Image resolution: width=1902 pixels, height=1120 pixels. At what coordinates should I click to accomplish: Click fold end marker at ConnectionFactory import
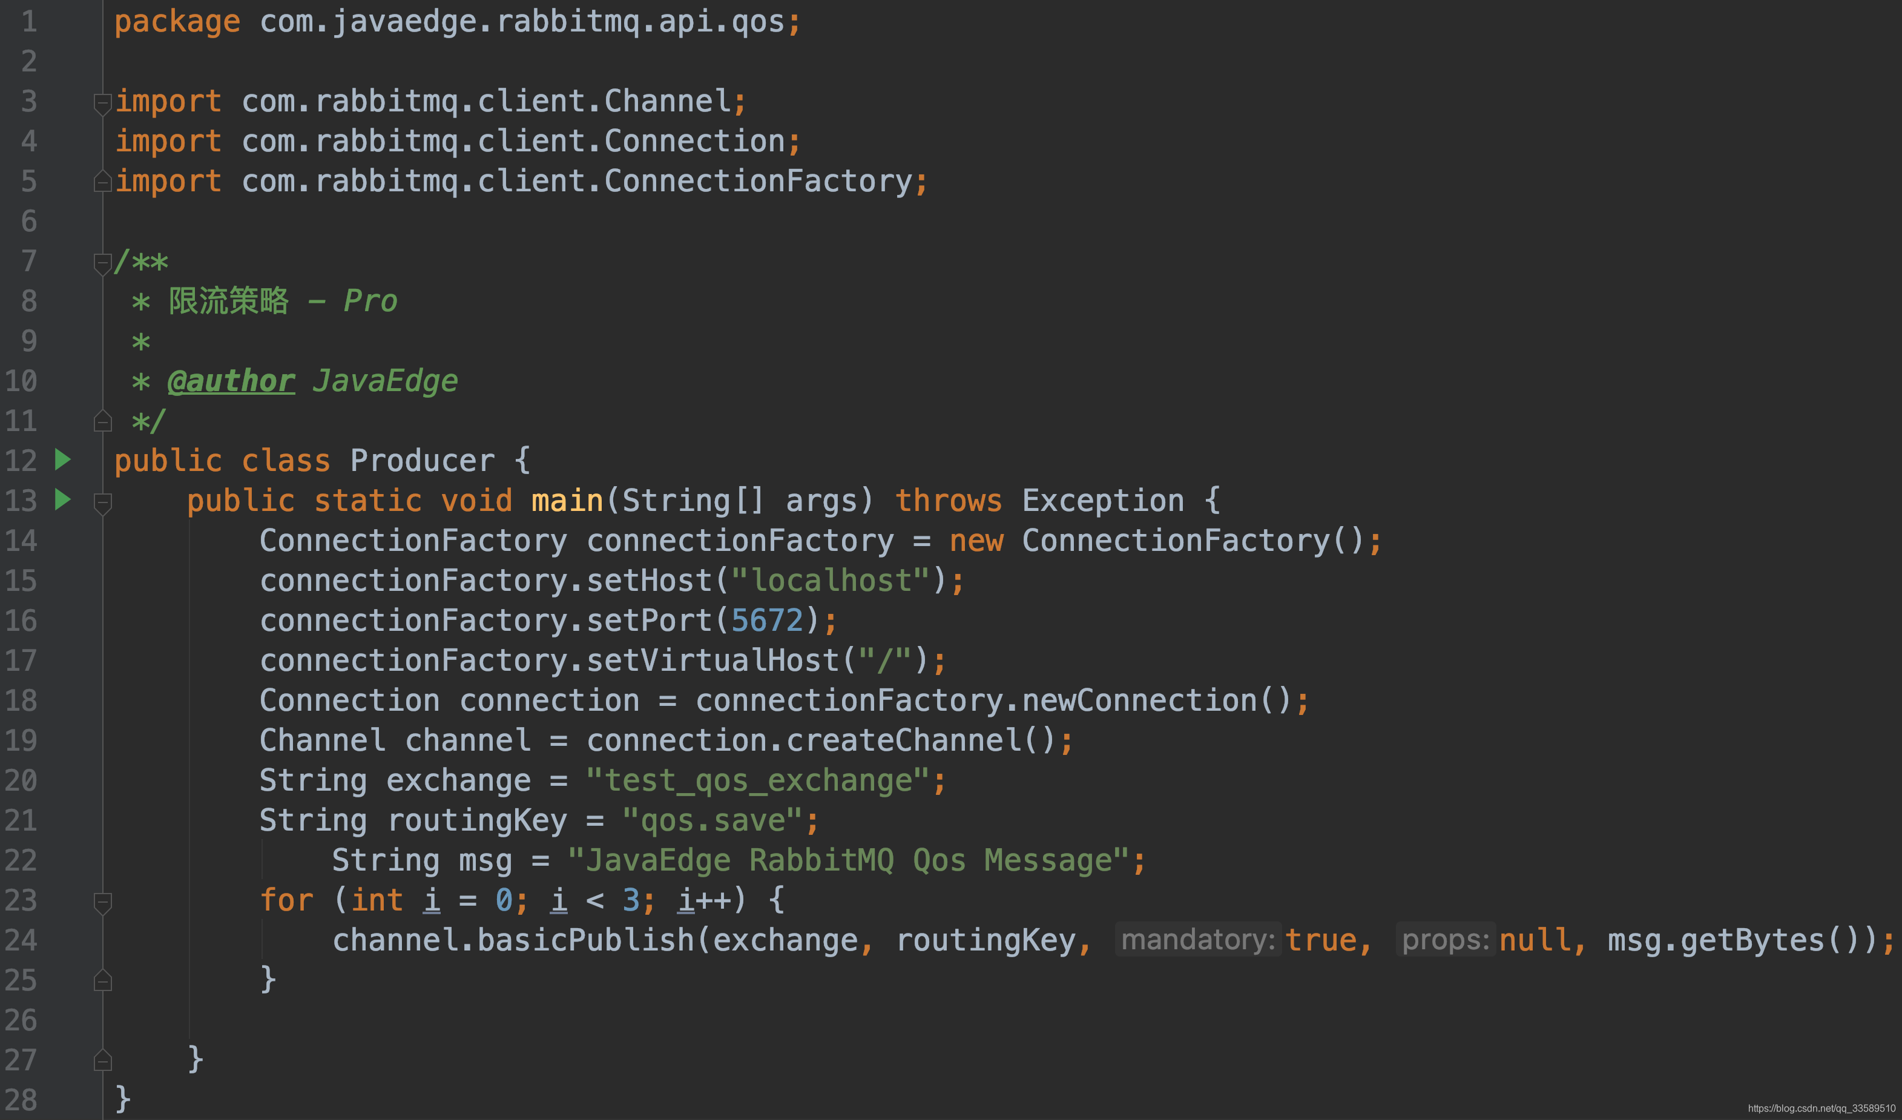click(x=103, y=182)
